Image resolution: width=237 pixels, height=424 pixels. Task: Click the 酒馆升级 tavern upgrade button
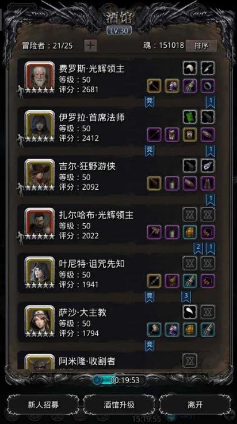click(119, 405)
